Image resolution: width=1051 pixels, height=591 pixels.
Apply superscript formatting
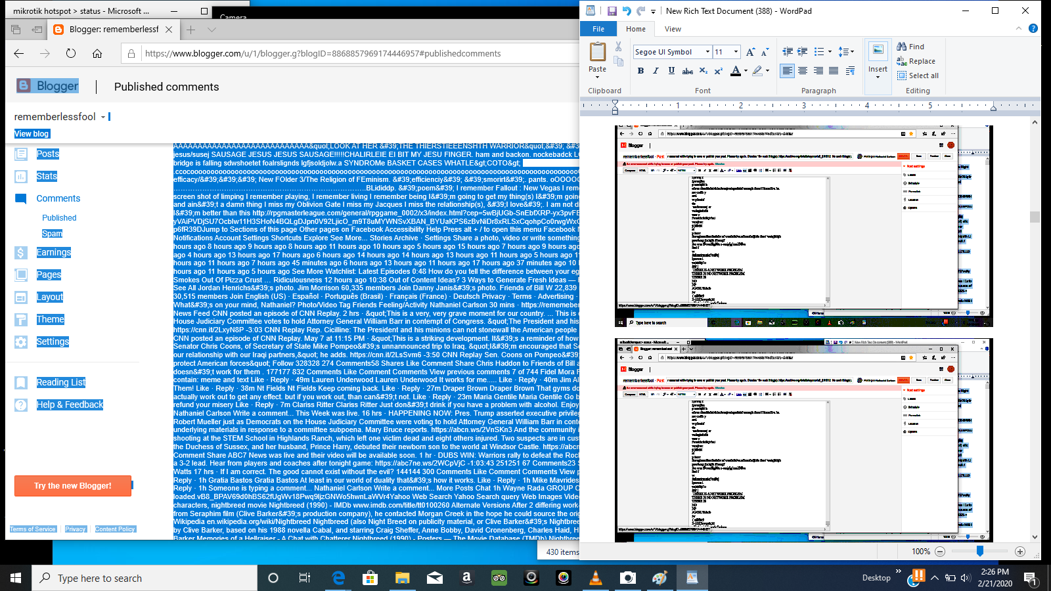pyautogui.click(x=719, y=71)
